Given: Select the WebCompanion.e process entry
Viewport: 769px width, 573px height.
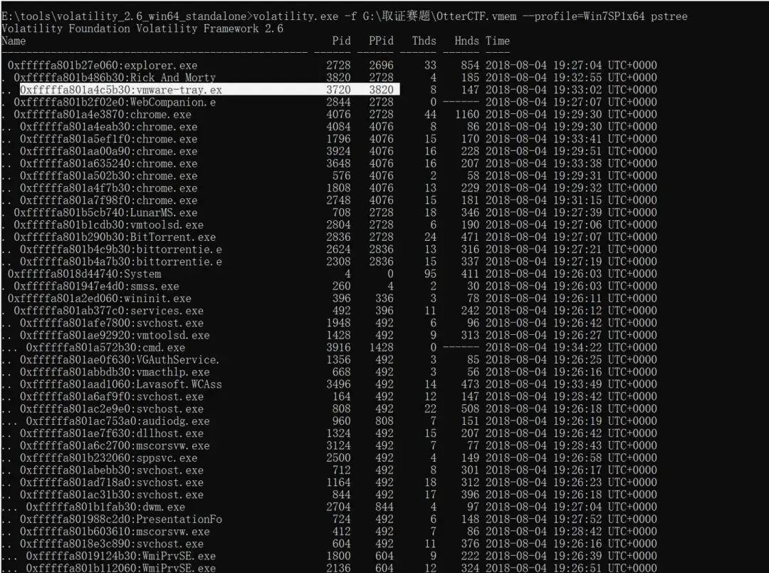Looking at the screenshot, I should 115,102.
